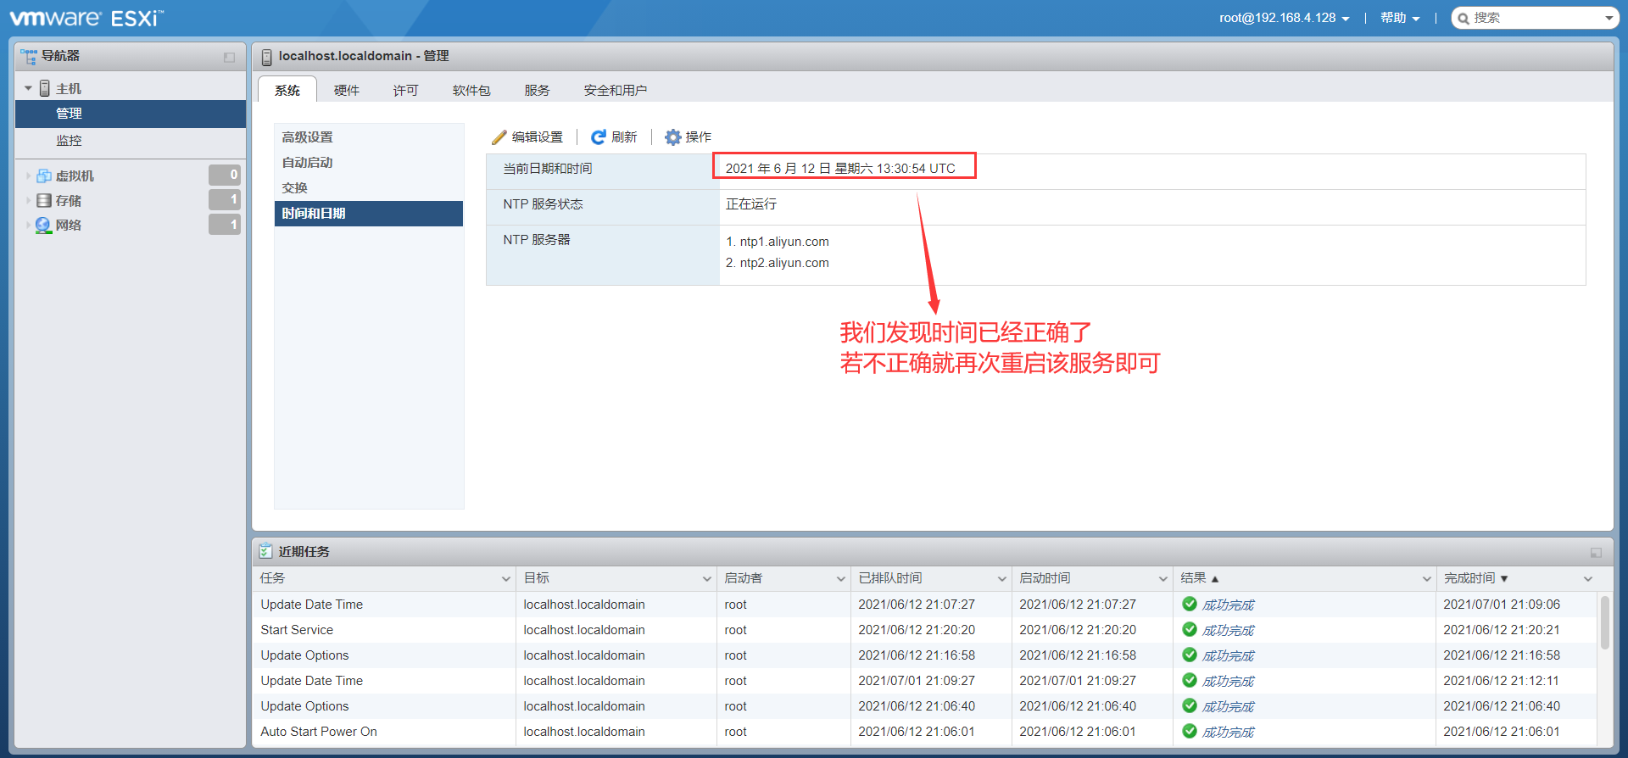Click success icon for Start Service task

[1190, 629]
